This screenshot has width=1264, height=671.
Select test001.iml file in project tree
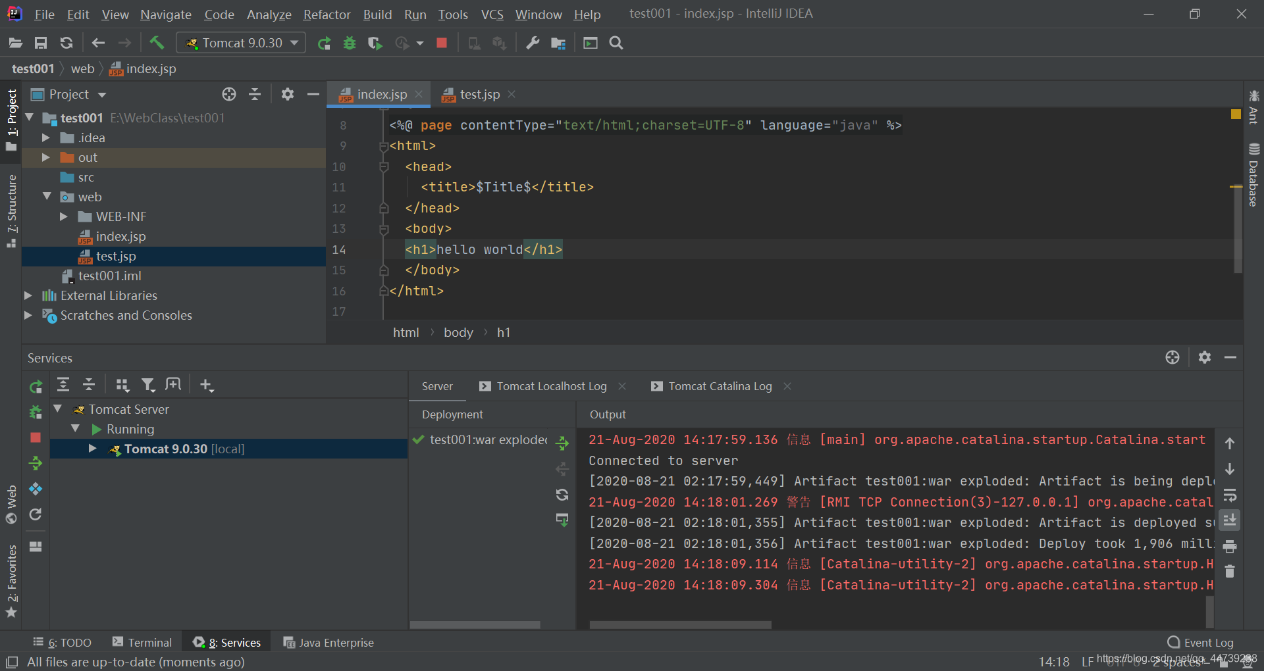click(109, 276)
